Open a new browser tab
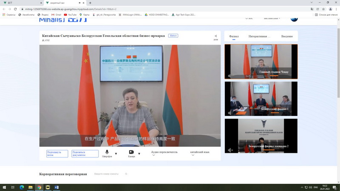 [x=90, y=3]
